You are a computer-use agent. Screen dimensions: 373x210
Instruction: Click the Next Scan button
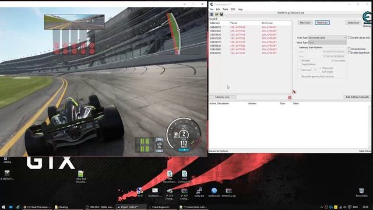click(x=322, y=23)
